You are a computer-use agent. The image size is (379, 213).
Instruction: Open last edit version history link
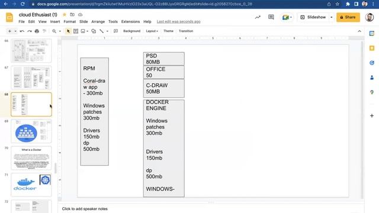(x=178, y=22)
